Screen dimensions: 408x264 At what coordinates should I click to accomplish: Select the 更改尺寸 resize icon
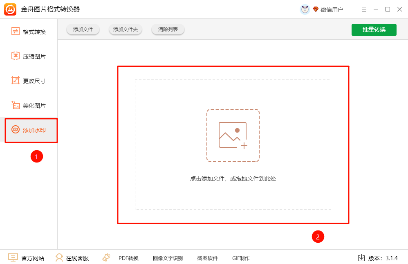pos(16,80)
